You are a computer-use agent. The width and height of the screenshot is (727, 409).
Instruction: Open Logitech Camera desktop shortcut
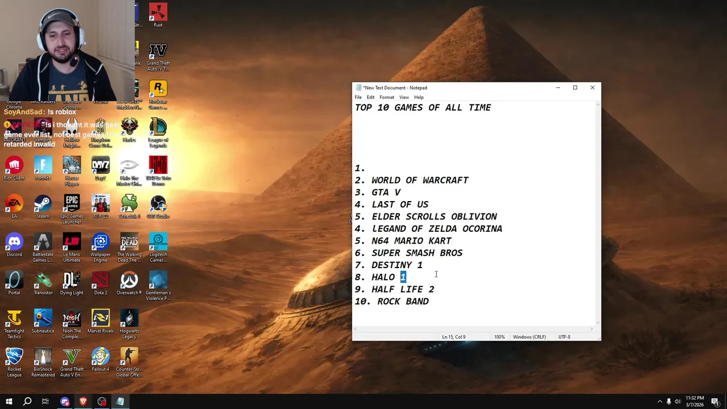(158, 248)
